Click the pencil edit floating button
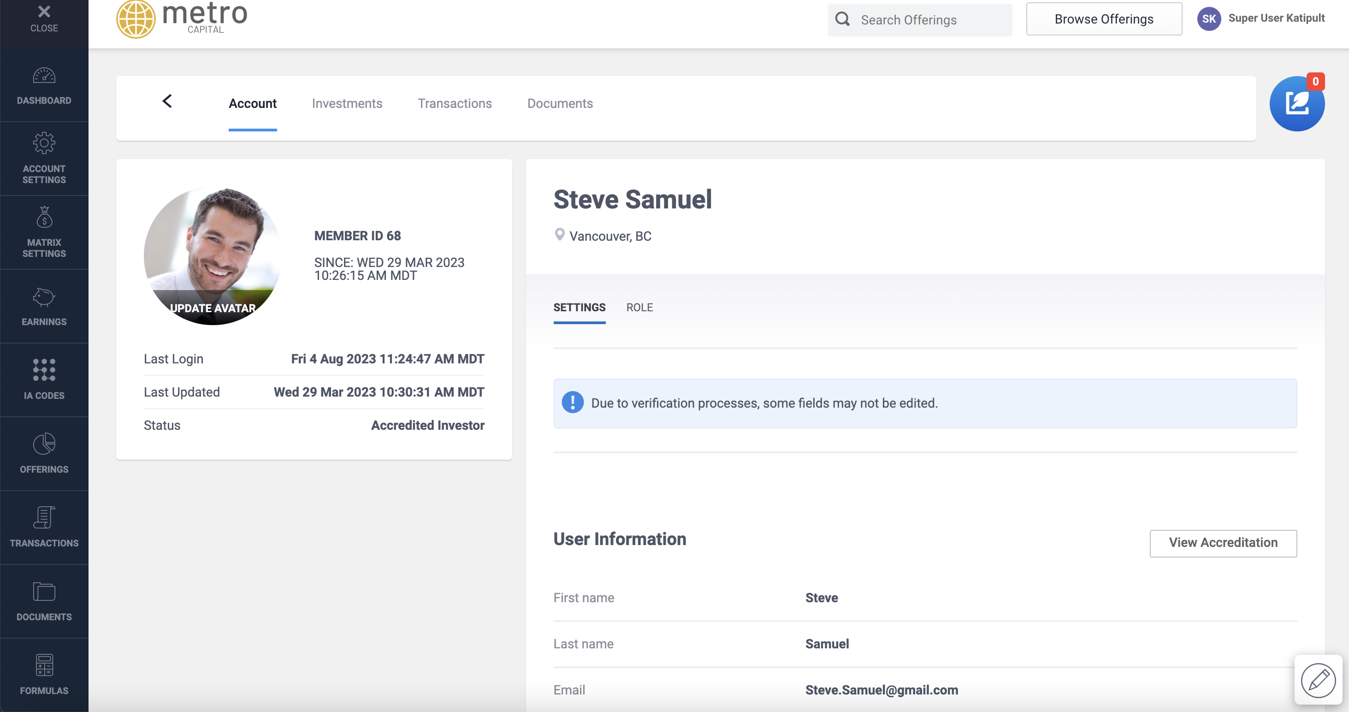The width and height of the screenshot is (1349, 712). (1318, 680)
